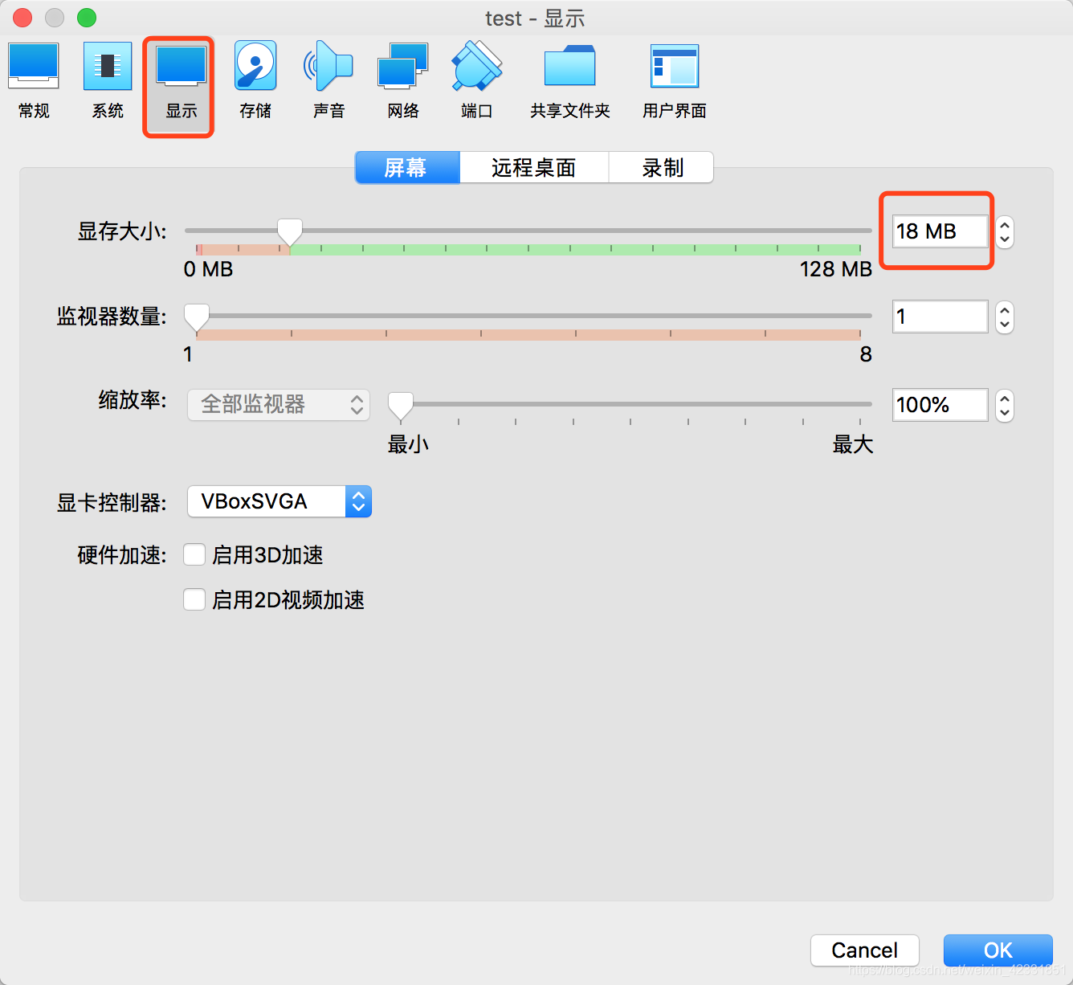Click the Cancel button

pyautogui.click(x=865, y=950)
